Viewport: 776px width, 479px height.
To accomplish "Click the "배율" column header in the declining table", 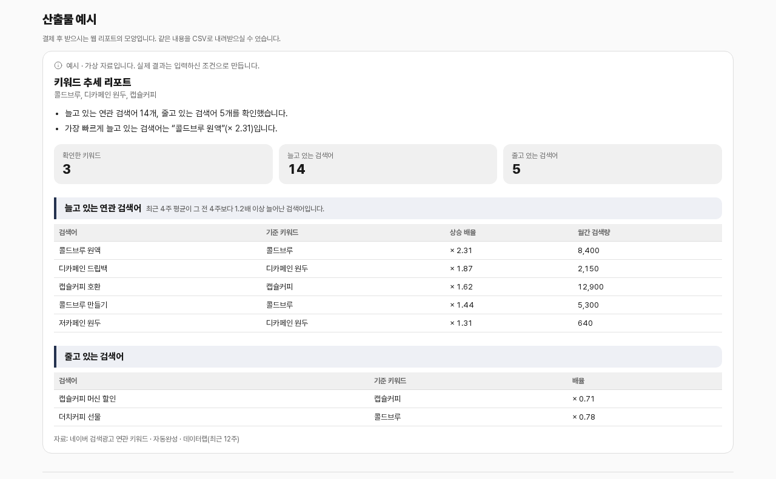I will [x=578, y=381].
